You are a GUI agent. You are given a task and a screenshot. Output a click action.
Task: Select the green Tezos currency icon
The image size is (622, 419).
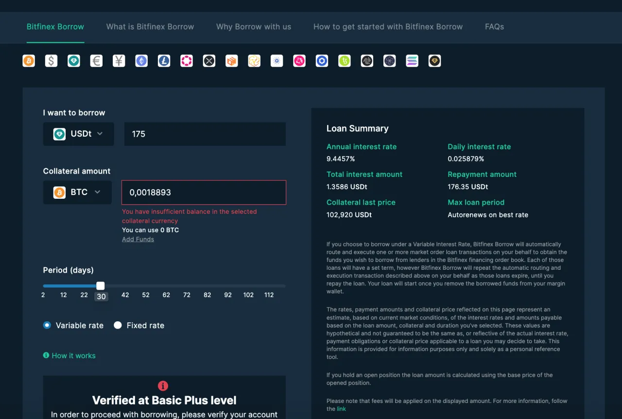(x=345, y=61)
